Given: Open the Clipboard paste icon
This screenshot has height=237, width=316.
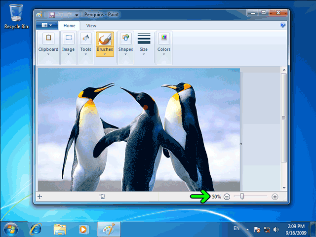Looking at the screenshot, I should click(x=48, y=38).
